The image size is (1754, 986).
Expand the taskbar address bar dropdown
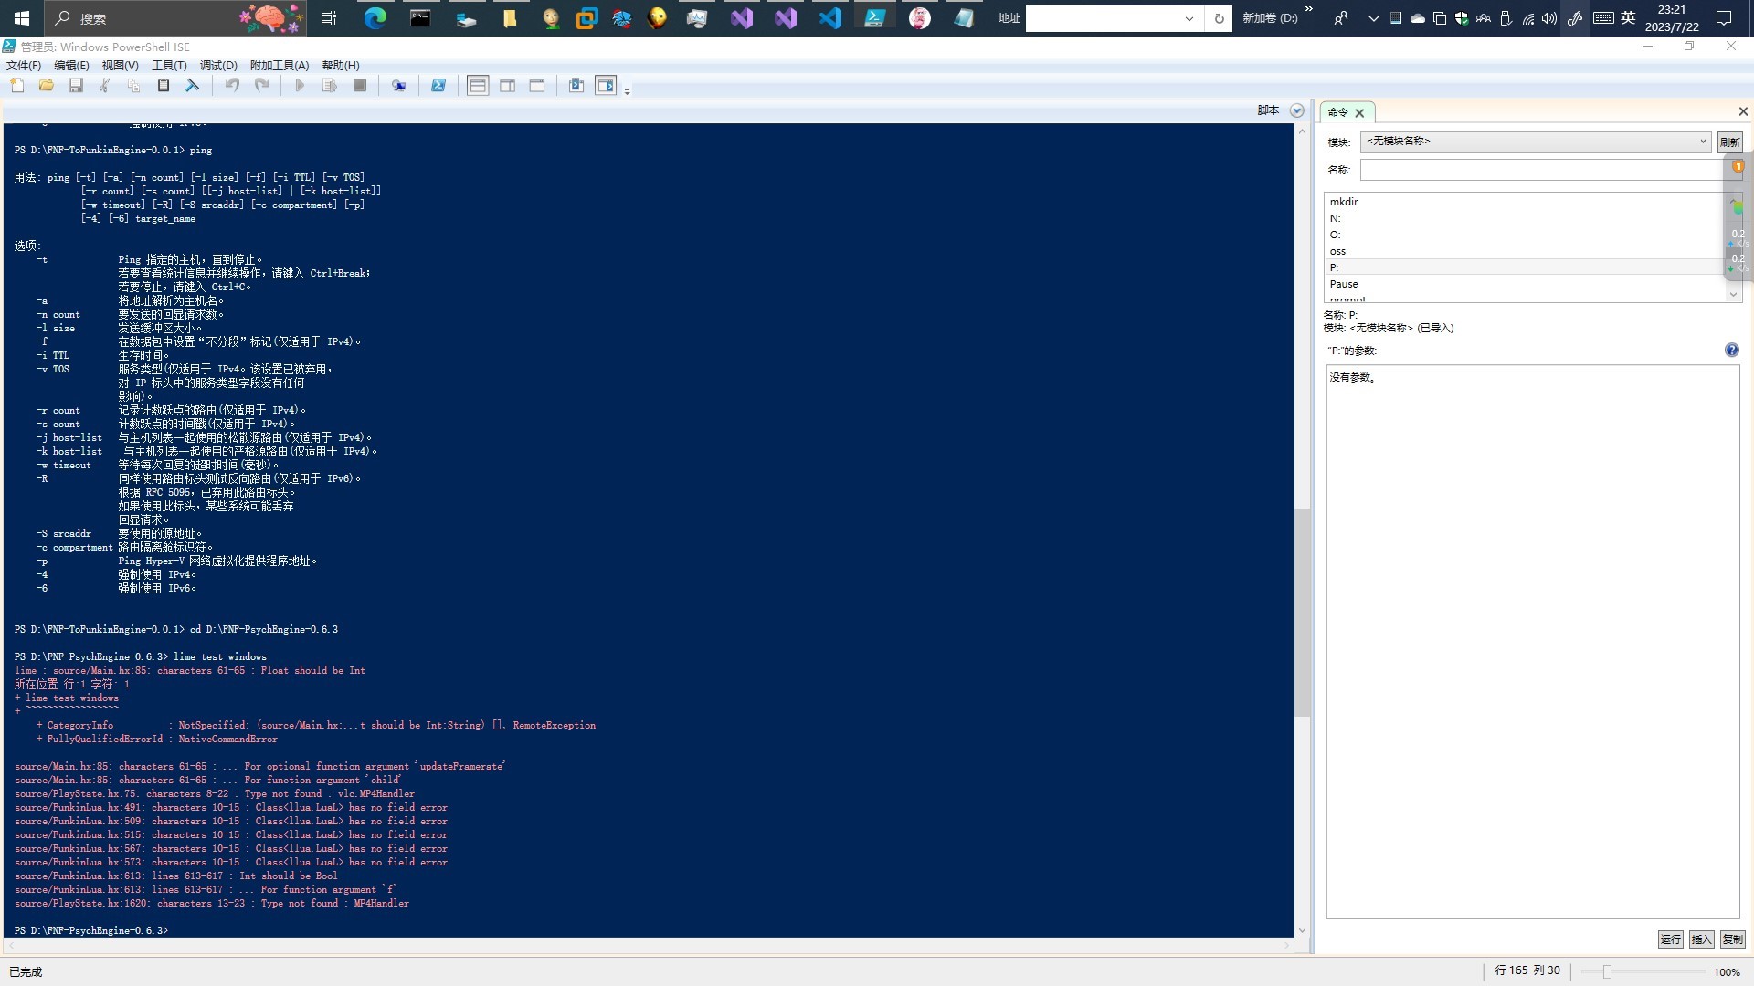1189,18
